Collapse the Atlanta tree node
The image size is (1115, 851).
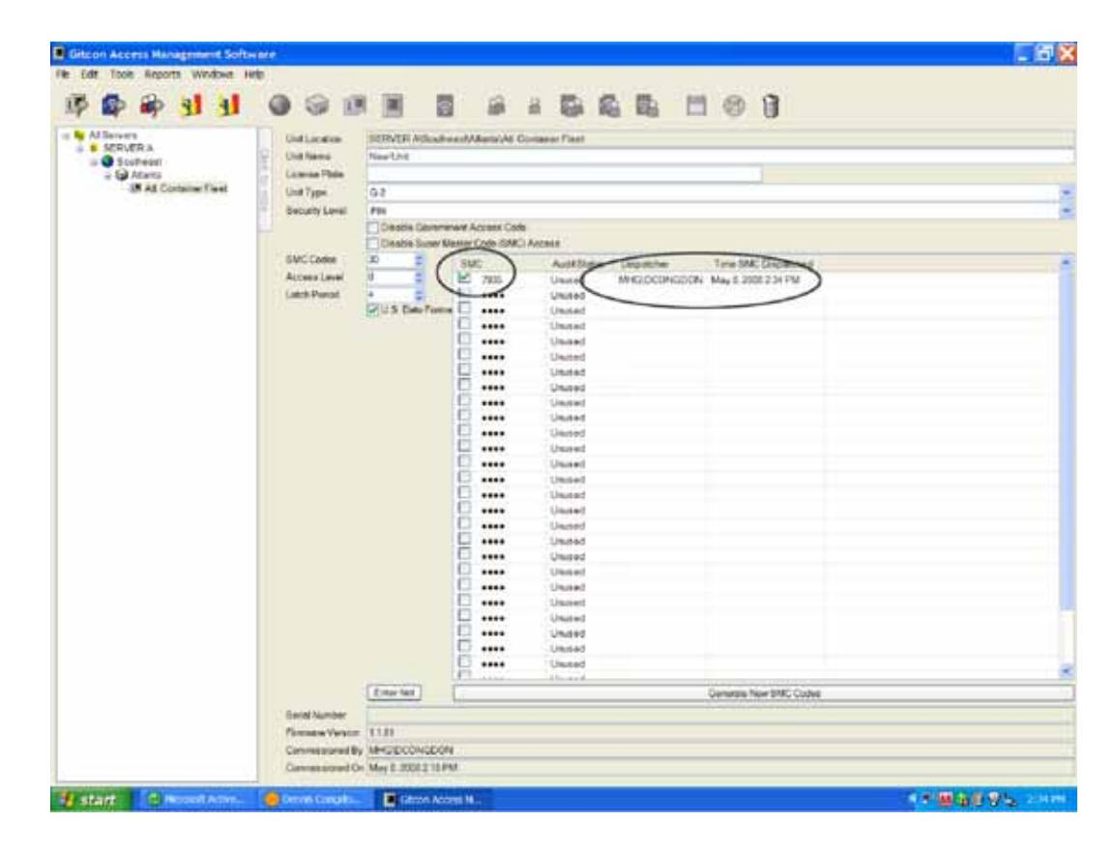click(x=108, y=175)
